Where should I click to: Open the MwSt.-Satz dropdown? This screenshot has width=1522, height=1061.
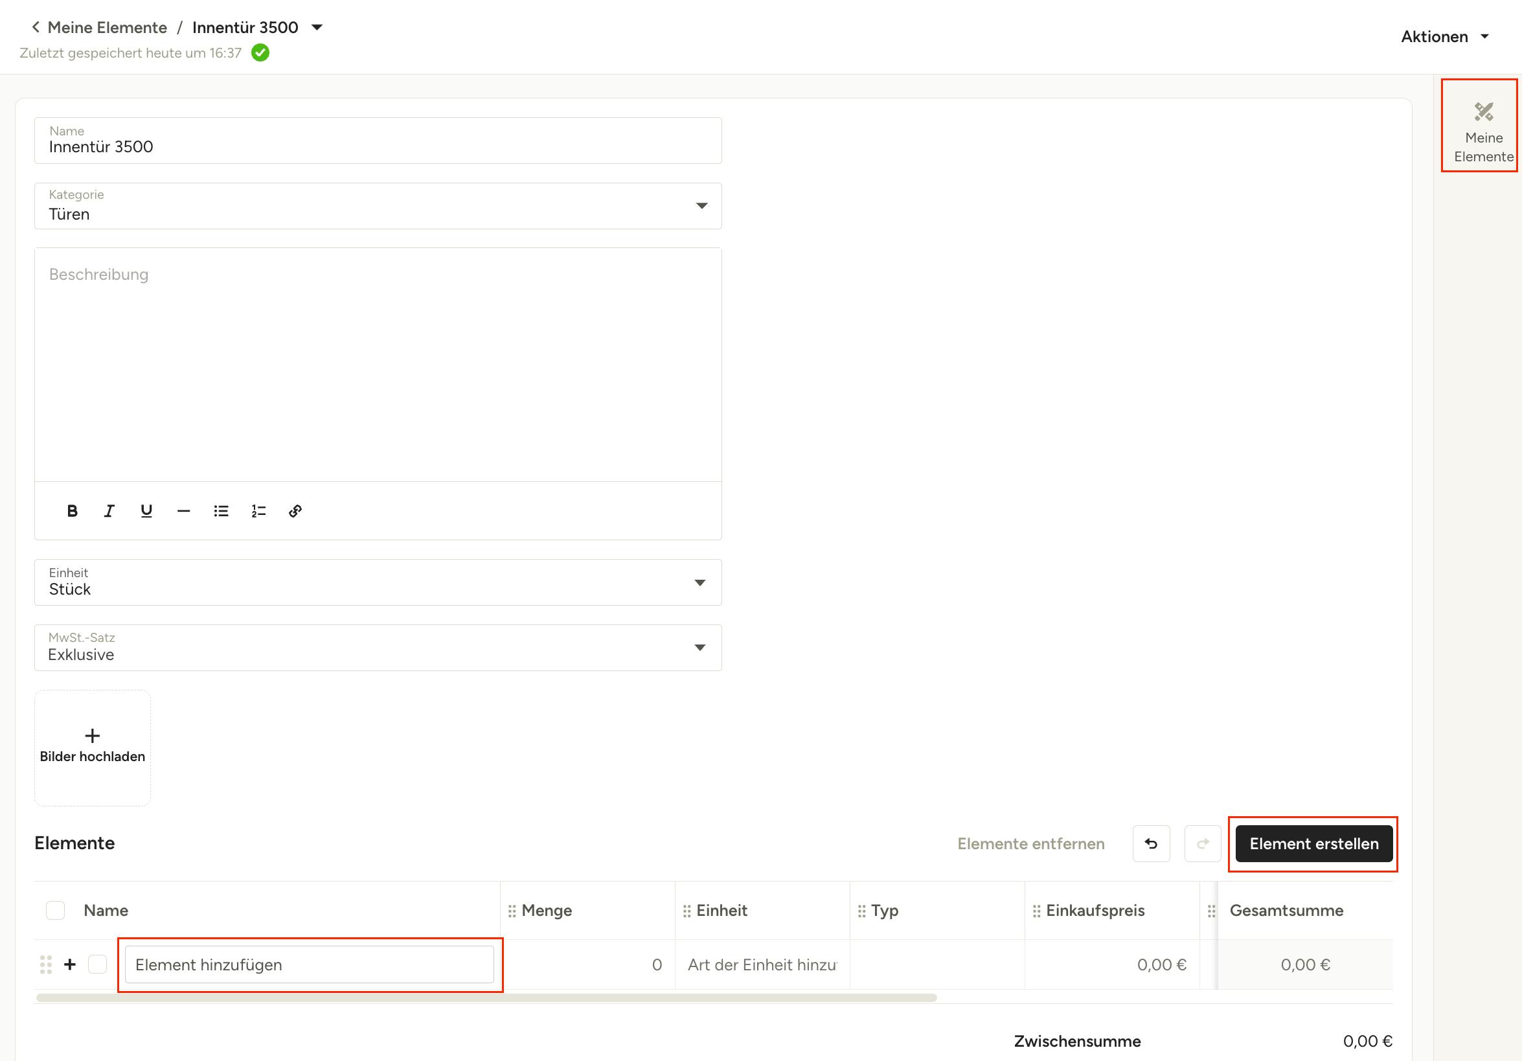point(378,647)
